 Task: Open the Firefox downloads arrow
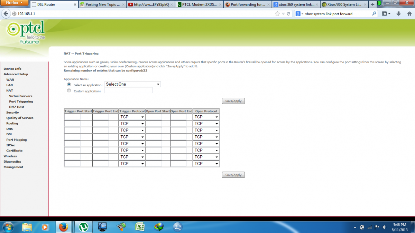[x=398, y=14]
